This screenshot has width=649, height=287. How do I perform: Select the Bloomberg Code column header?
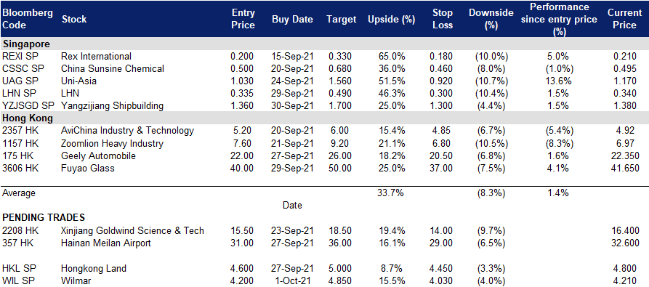tap(28, 19)
